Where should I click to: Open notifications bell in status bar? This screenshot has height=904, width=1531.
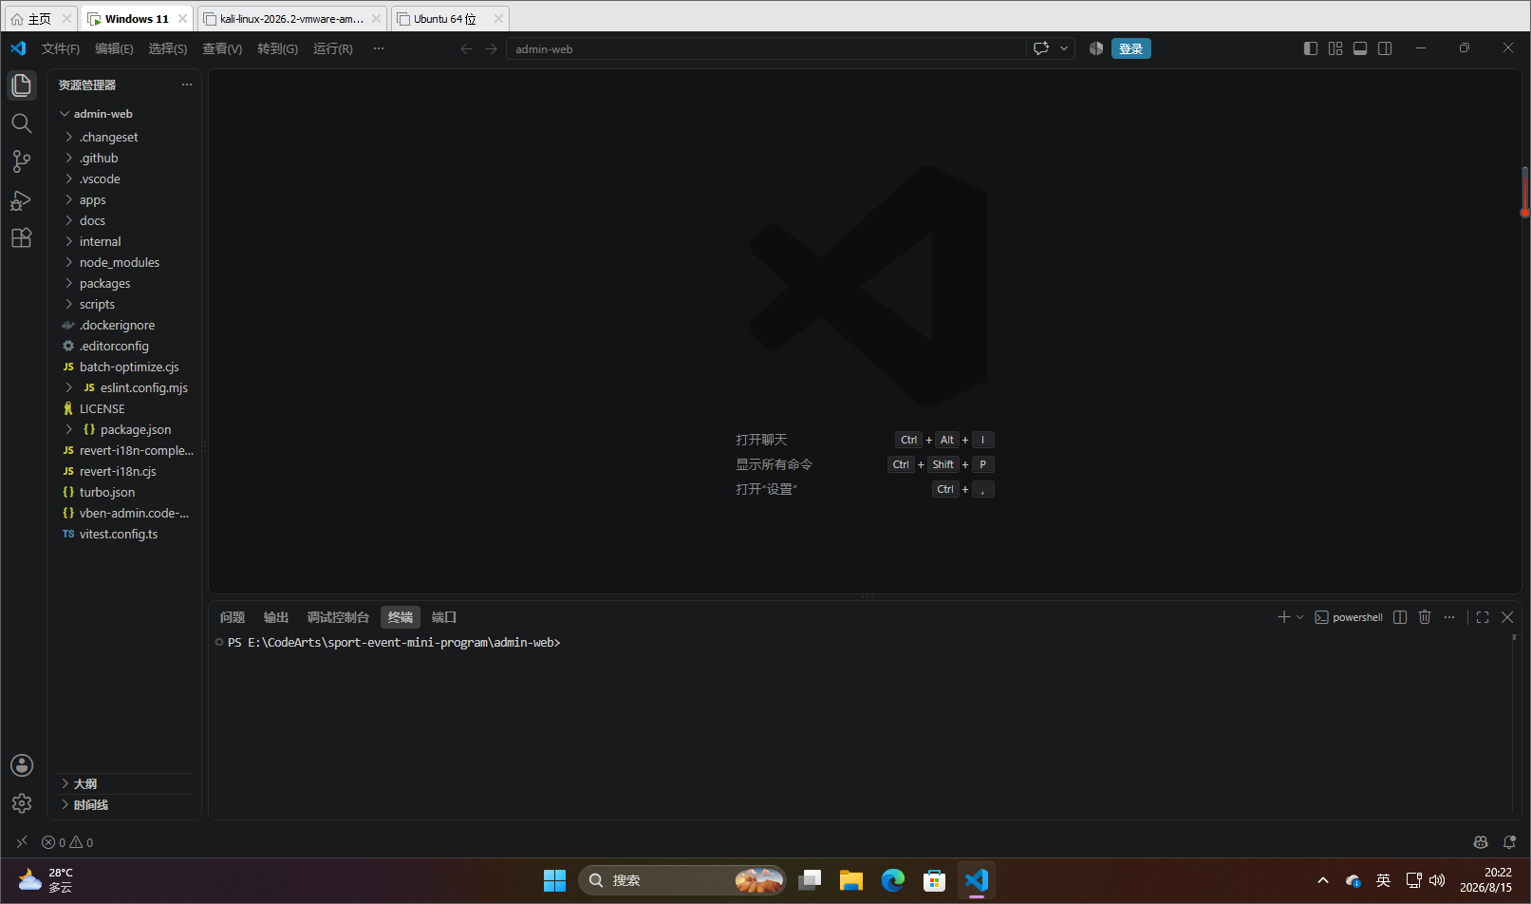click(x=1509, y=842)
